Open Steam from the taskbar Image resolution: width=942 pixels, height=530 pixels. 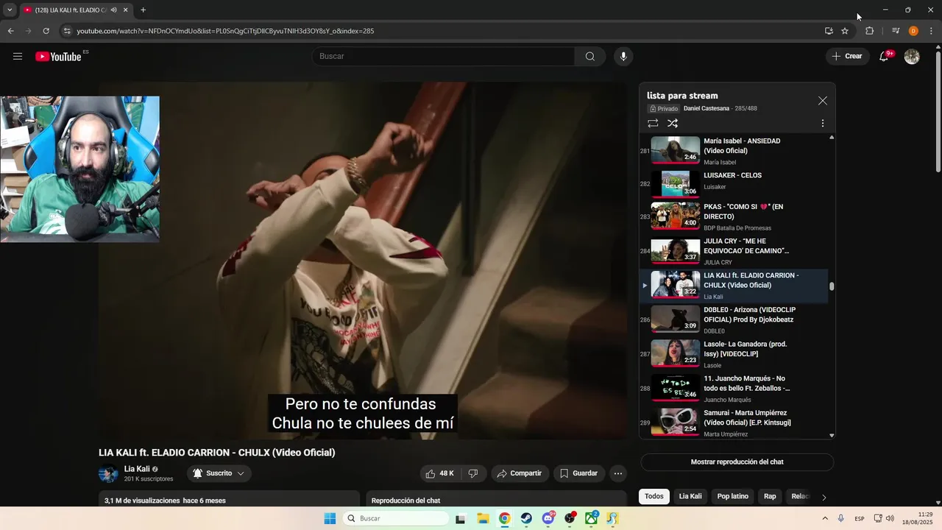pyautogui.click(x=526, y=518)
